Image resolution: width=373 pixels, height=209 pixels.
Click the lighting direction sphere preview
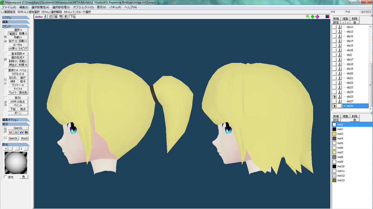click(x=16, y=163)
